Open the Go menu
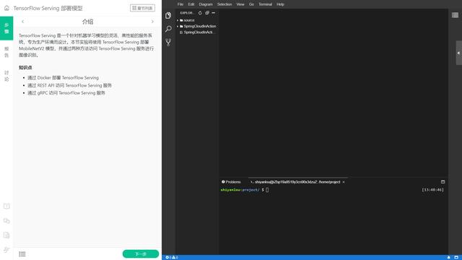The height and width of the screenshot is (260, 462). (x=251, y=4)
